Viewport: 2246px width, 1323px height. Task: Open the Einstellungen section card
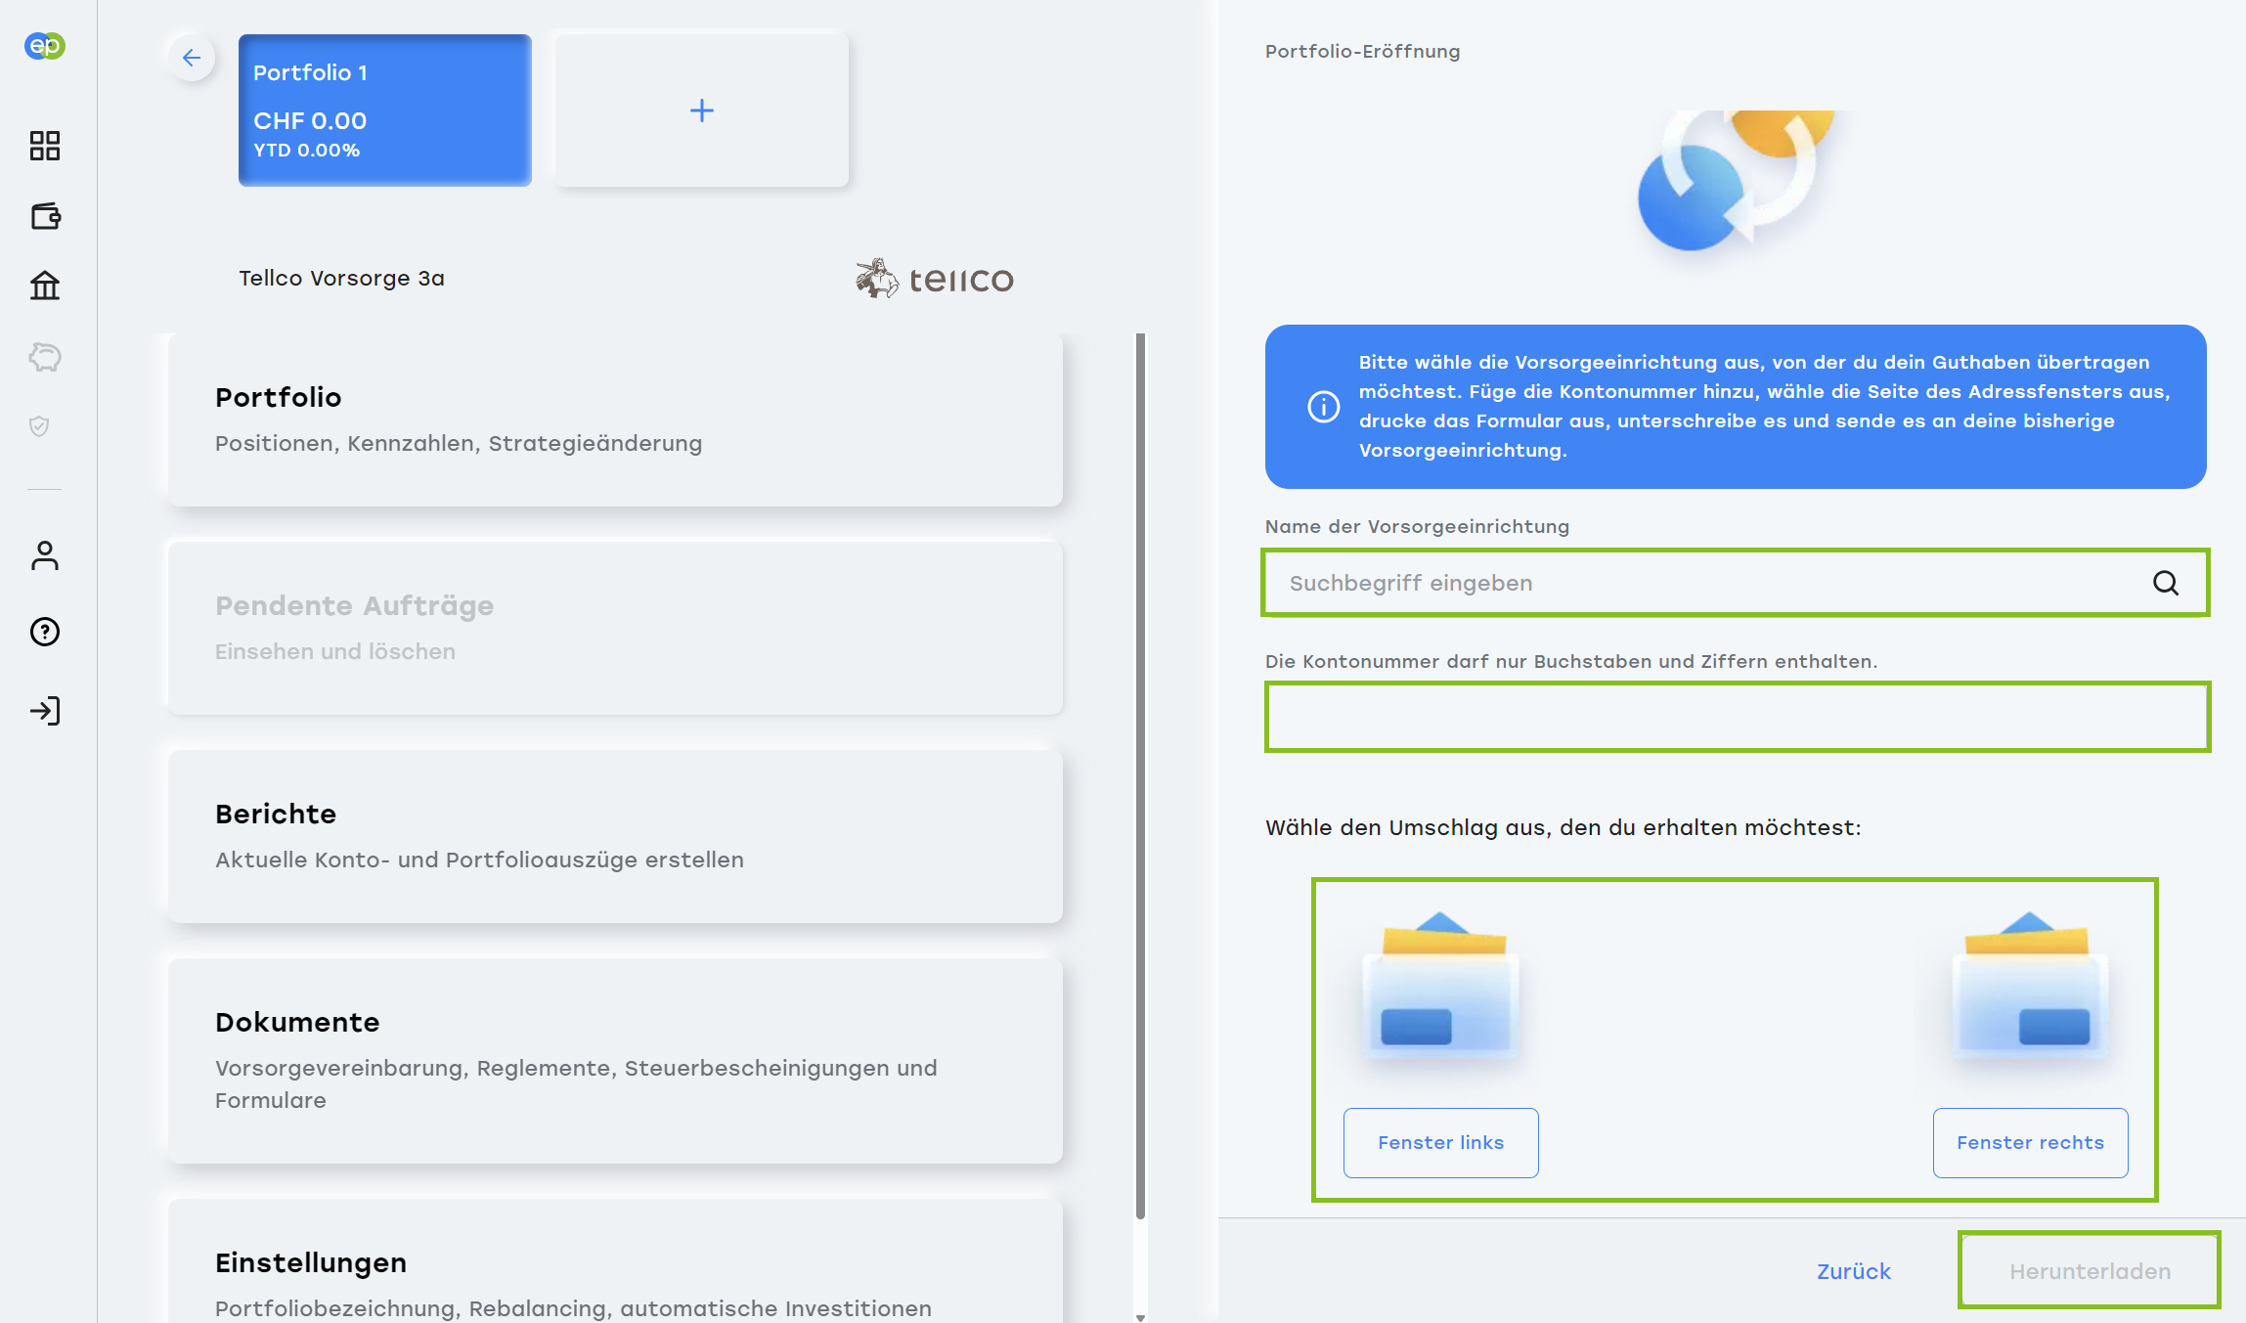615,1261
